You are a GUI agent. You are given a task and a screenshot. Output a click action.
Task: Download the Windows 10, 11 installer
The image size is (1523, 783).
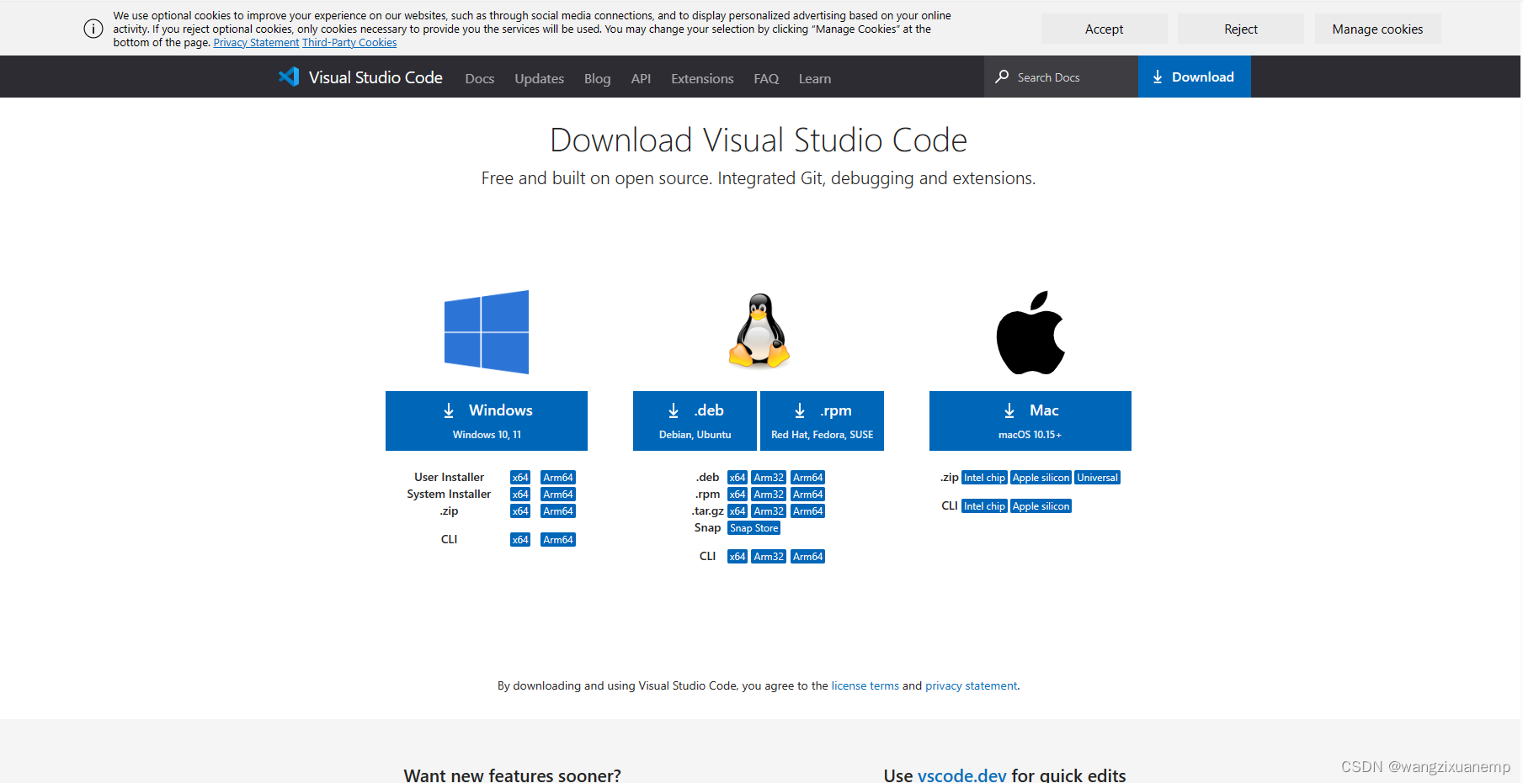click(x=487, y=421)
